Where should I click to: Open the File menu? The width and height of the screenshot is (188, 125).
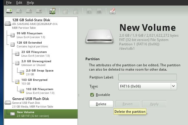pyautogui.click(x=9, y=3)
